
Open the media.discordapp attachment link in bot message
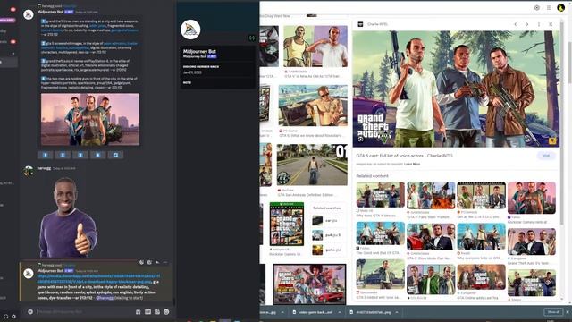click(x=98, y=279)
